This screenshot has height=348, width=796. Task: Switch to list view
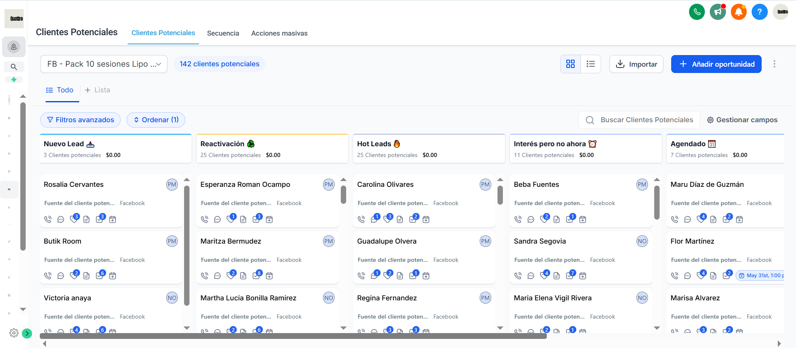591,64
